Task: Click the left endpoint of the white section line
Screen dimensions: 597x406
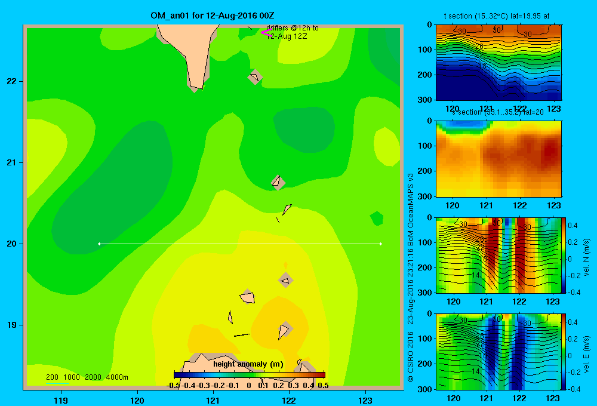Action: 99,244
